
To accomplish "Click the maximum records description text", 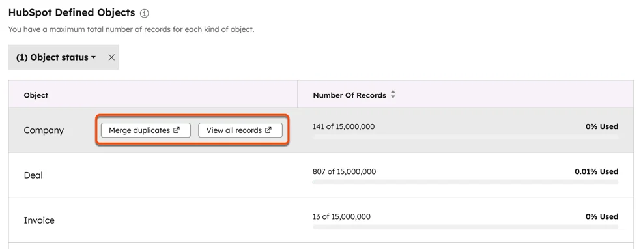I will click(131, 29).
